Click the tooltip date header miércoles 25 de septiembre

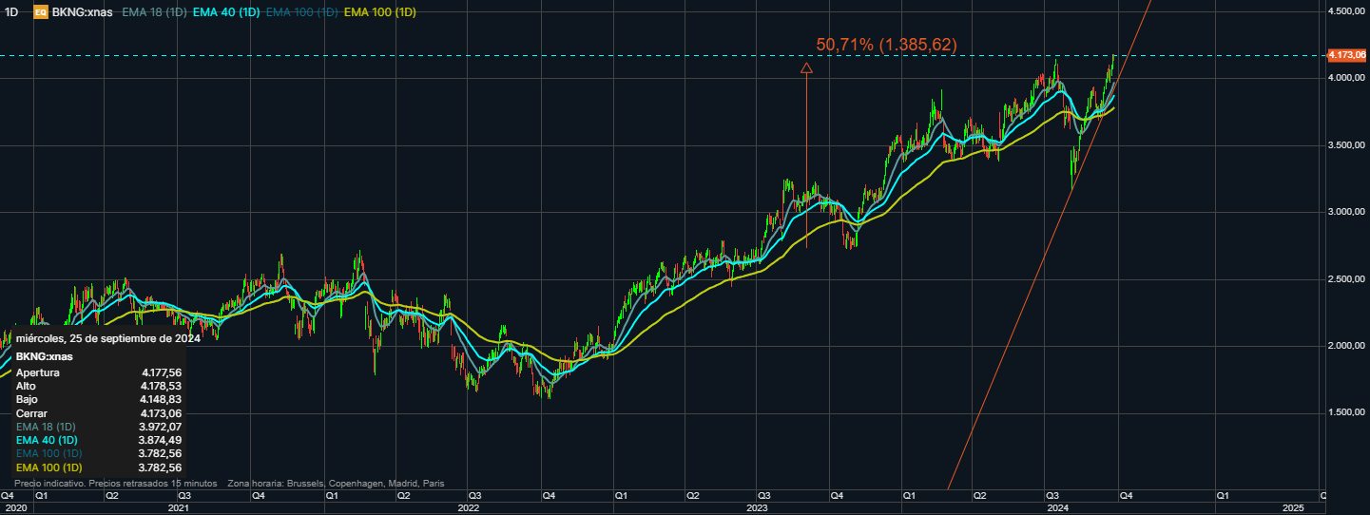click(107, 338)
